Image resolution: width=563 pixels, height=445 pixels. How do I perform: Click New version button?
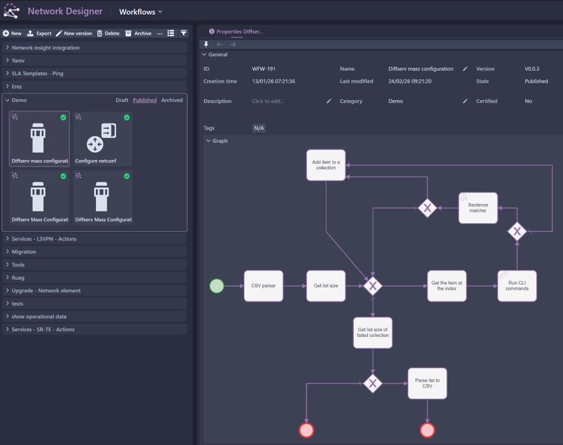tap(74, 33)
